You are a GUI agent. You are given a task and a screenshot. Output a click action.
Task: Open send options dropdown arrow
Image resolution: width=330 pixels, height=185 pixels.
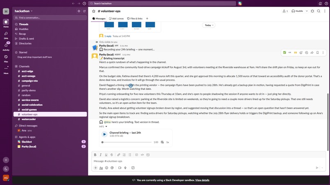pyautogui.click(x=322, y=168)
